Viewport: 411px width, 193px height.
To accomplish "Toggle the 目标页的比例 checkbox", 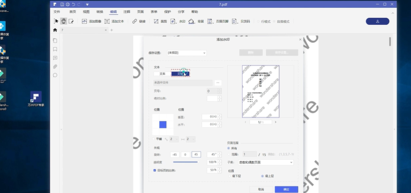I will pos(155,170).
